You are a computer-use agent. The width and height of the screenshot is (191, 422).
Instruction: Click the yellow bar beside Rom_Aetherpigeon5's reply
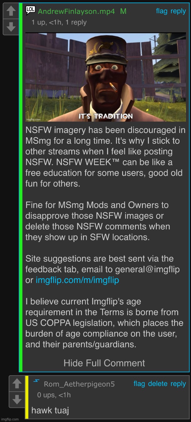pos(27,397)
